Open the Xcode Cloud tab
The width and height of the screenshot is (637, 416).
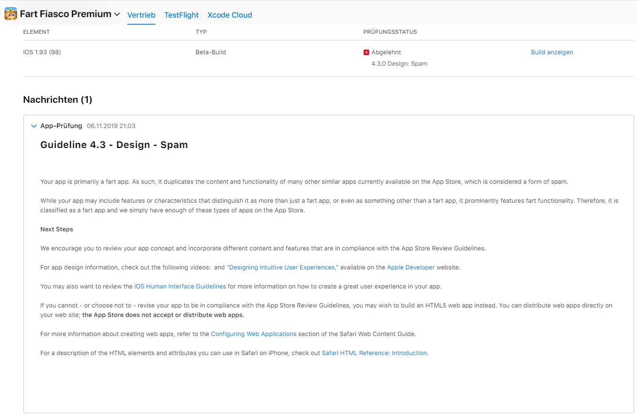[x=230, y=15]
